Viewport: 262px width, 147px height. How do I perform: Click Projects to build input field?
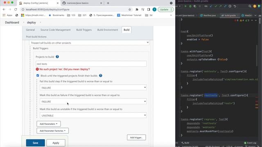(x=91, y=64)
